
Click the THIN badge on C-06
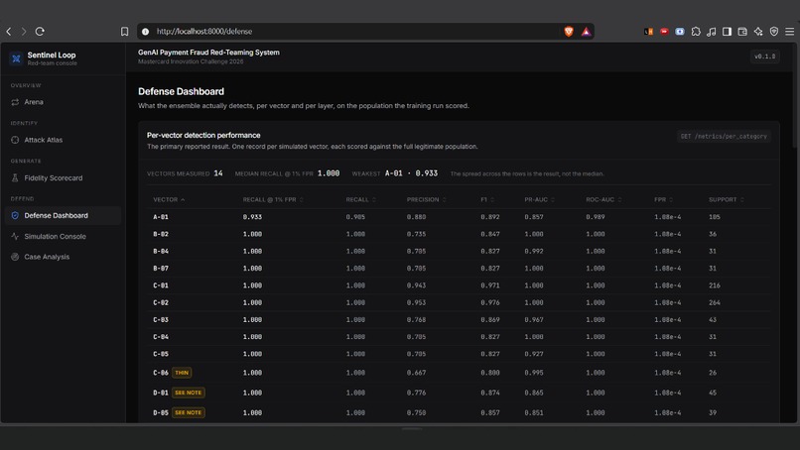pyautogui.click(x=182, y=373)
